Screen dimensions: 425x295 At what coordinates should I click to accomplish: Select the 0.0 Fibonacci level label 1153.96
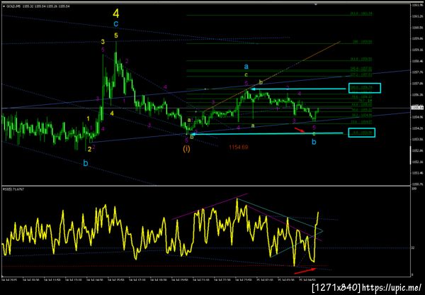[361, 132]
